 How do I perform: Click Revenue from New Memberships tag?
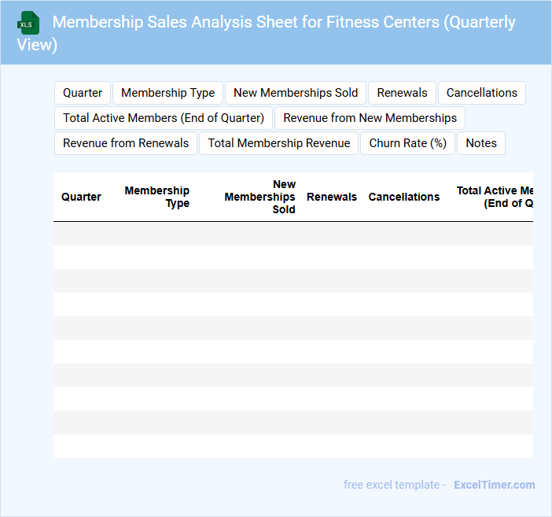(370, 118)
